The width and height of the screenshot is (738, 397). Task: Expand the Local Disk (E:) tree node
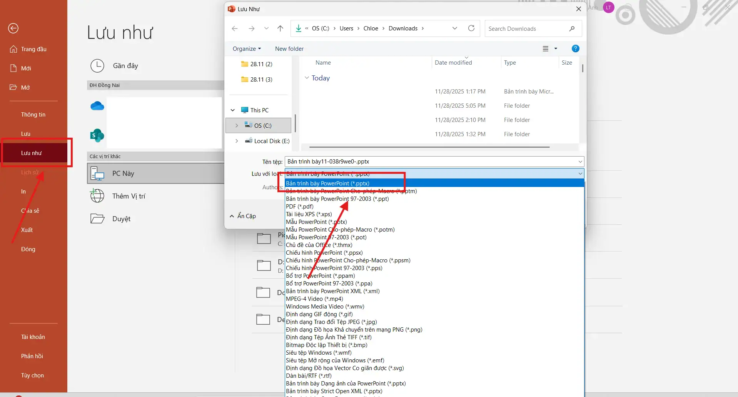click(x=236, y=141)
